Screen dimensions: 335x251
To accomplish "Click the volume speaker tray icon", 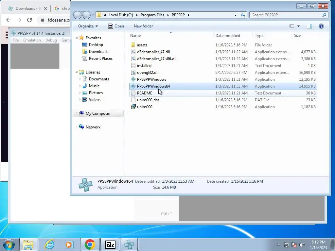I will [302, 245].
